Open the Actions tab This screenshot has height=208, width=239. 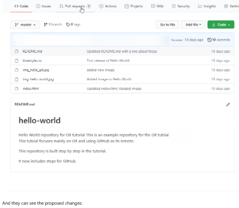[x=108, y=6]
